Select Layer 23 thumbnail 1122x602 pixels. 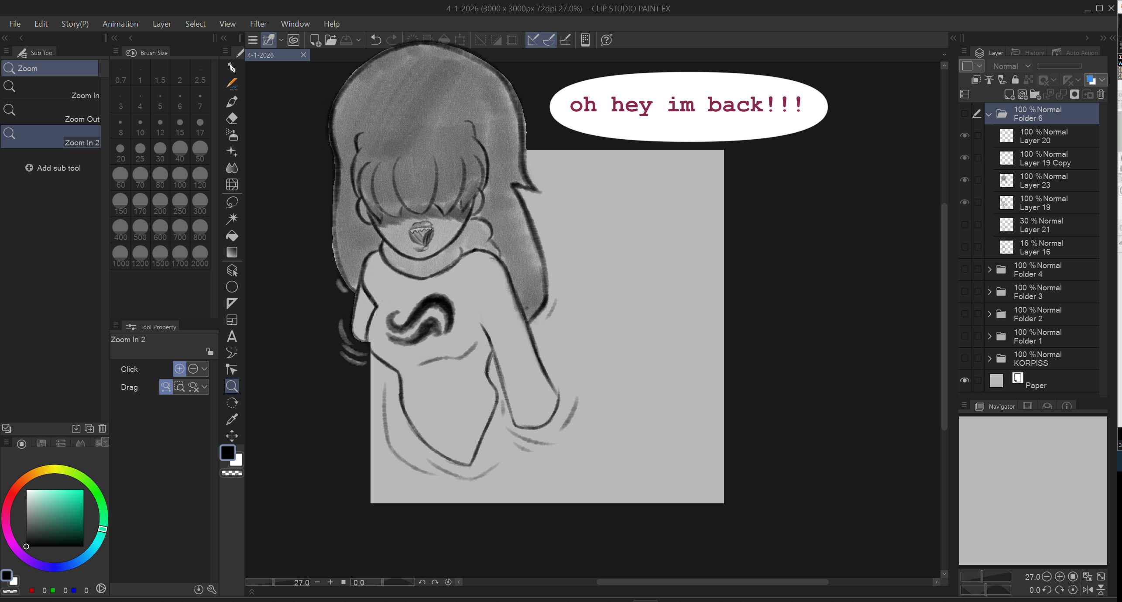click(x=1006, y=180)
